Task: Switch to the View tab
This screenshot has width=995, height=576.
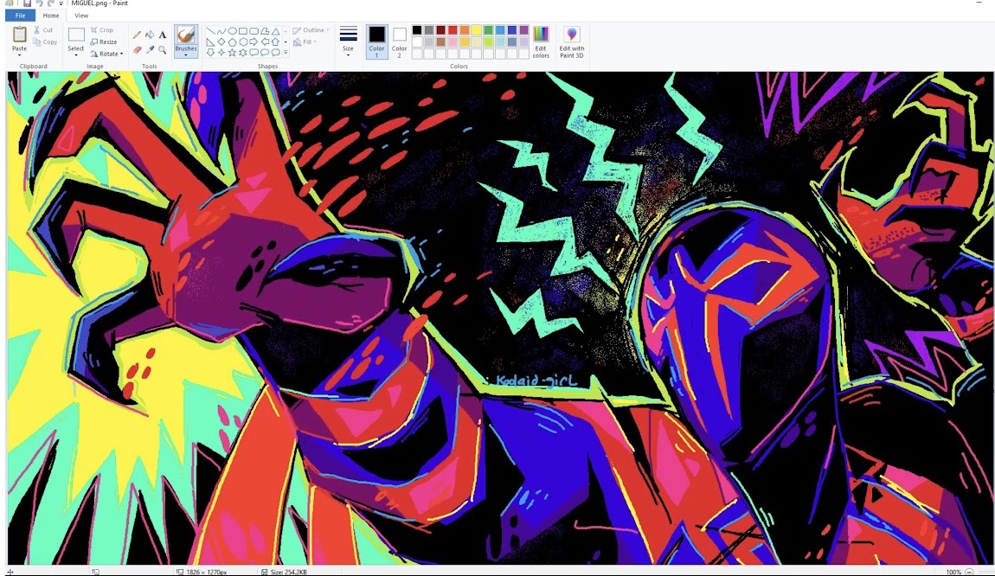Action: 81,16
